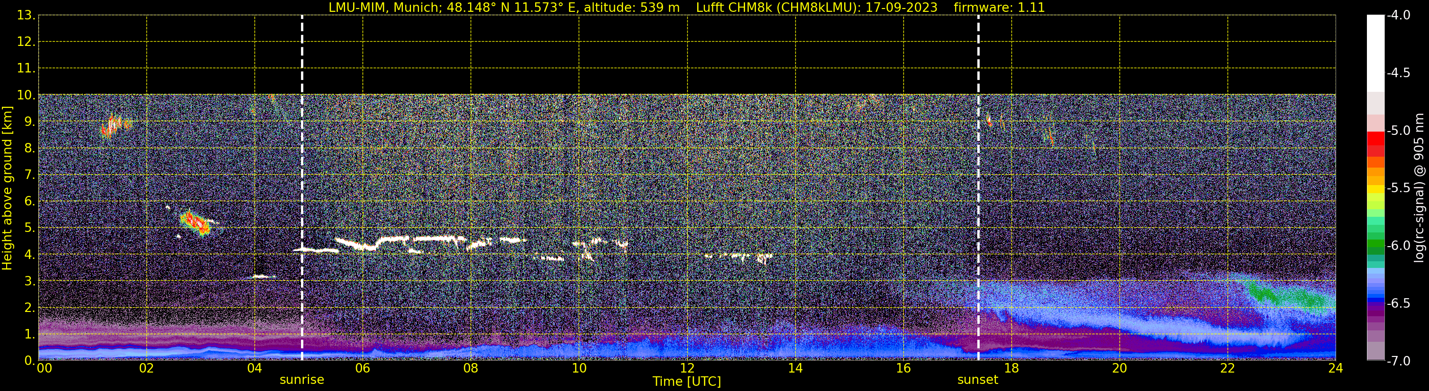
Task: Click the "12" time axis tick label
Action: point(687,368)
